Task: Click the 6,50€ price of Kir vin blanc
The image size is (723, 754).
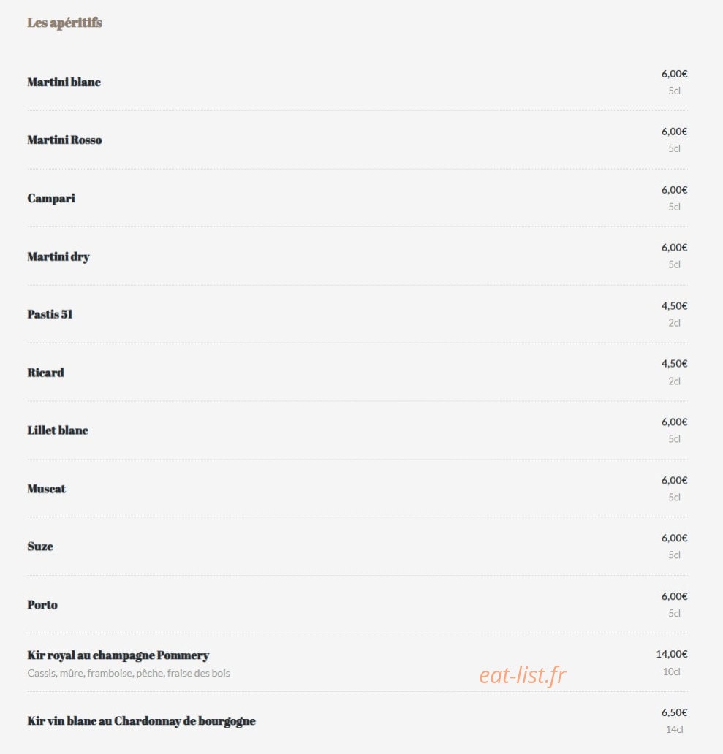Action: point(675,712)
